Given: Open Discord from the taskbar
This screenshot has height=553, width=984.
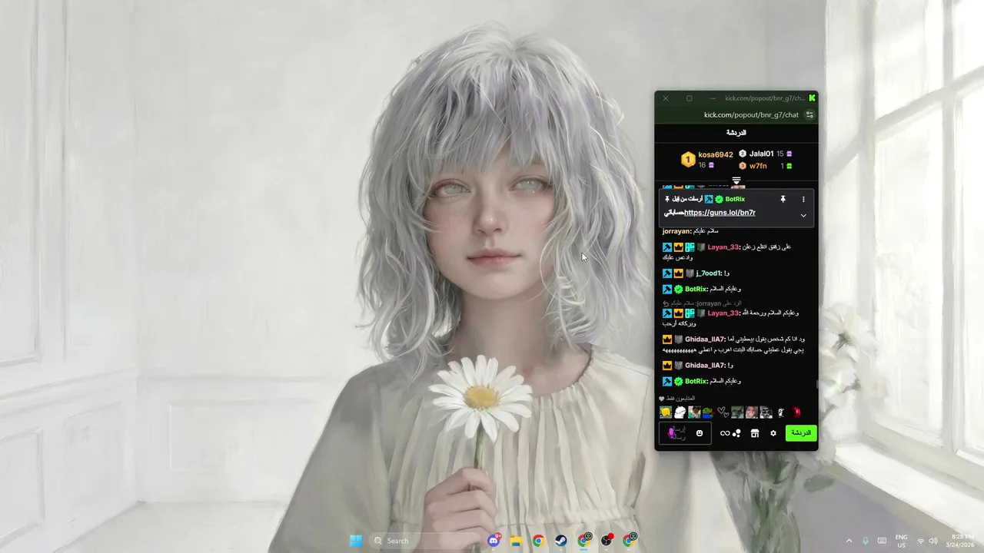Looking at the screenshot, I should [x=494, y=541].
